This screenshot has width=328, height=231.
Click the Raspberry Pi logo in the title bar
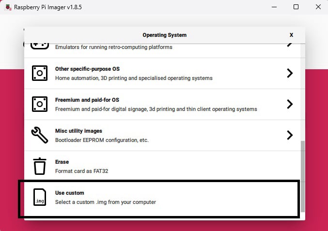point(8,7)
